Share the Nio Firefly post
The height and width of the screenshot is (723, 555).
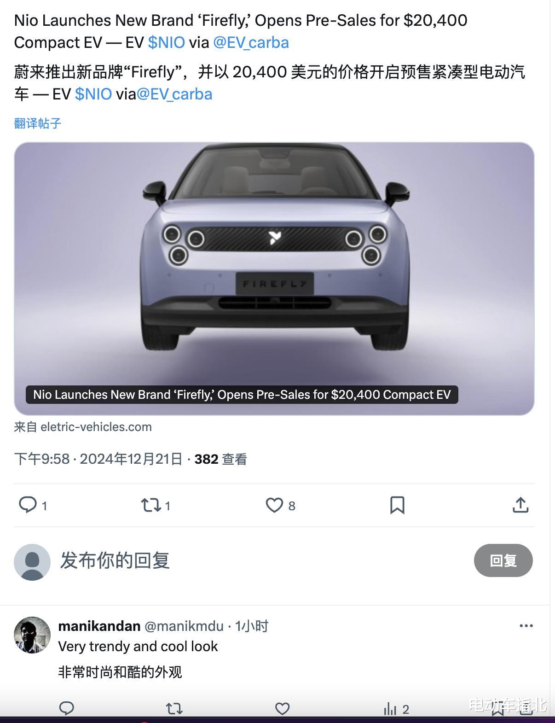coord(520,505)
